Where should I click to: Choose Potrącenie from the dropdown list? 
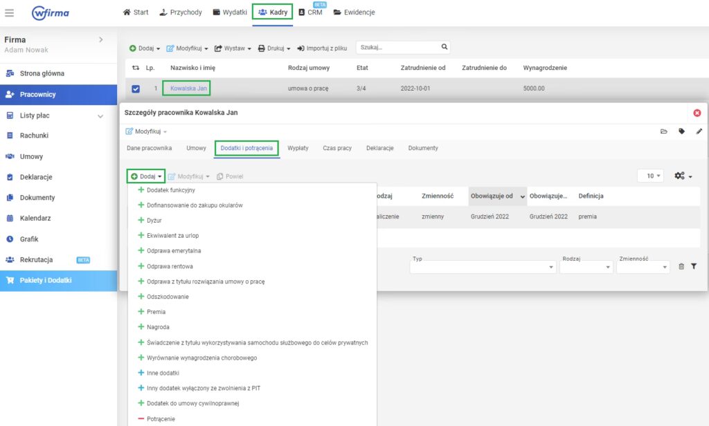(161, 418)
